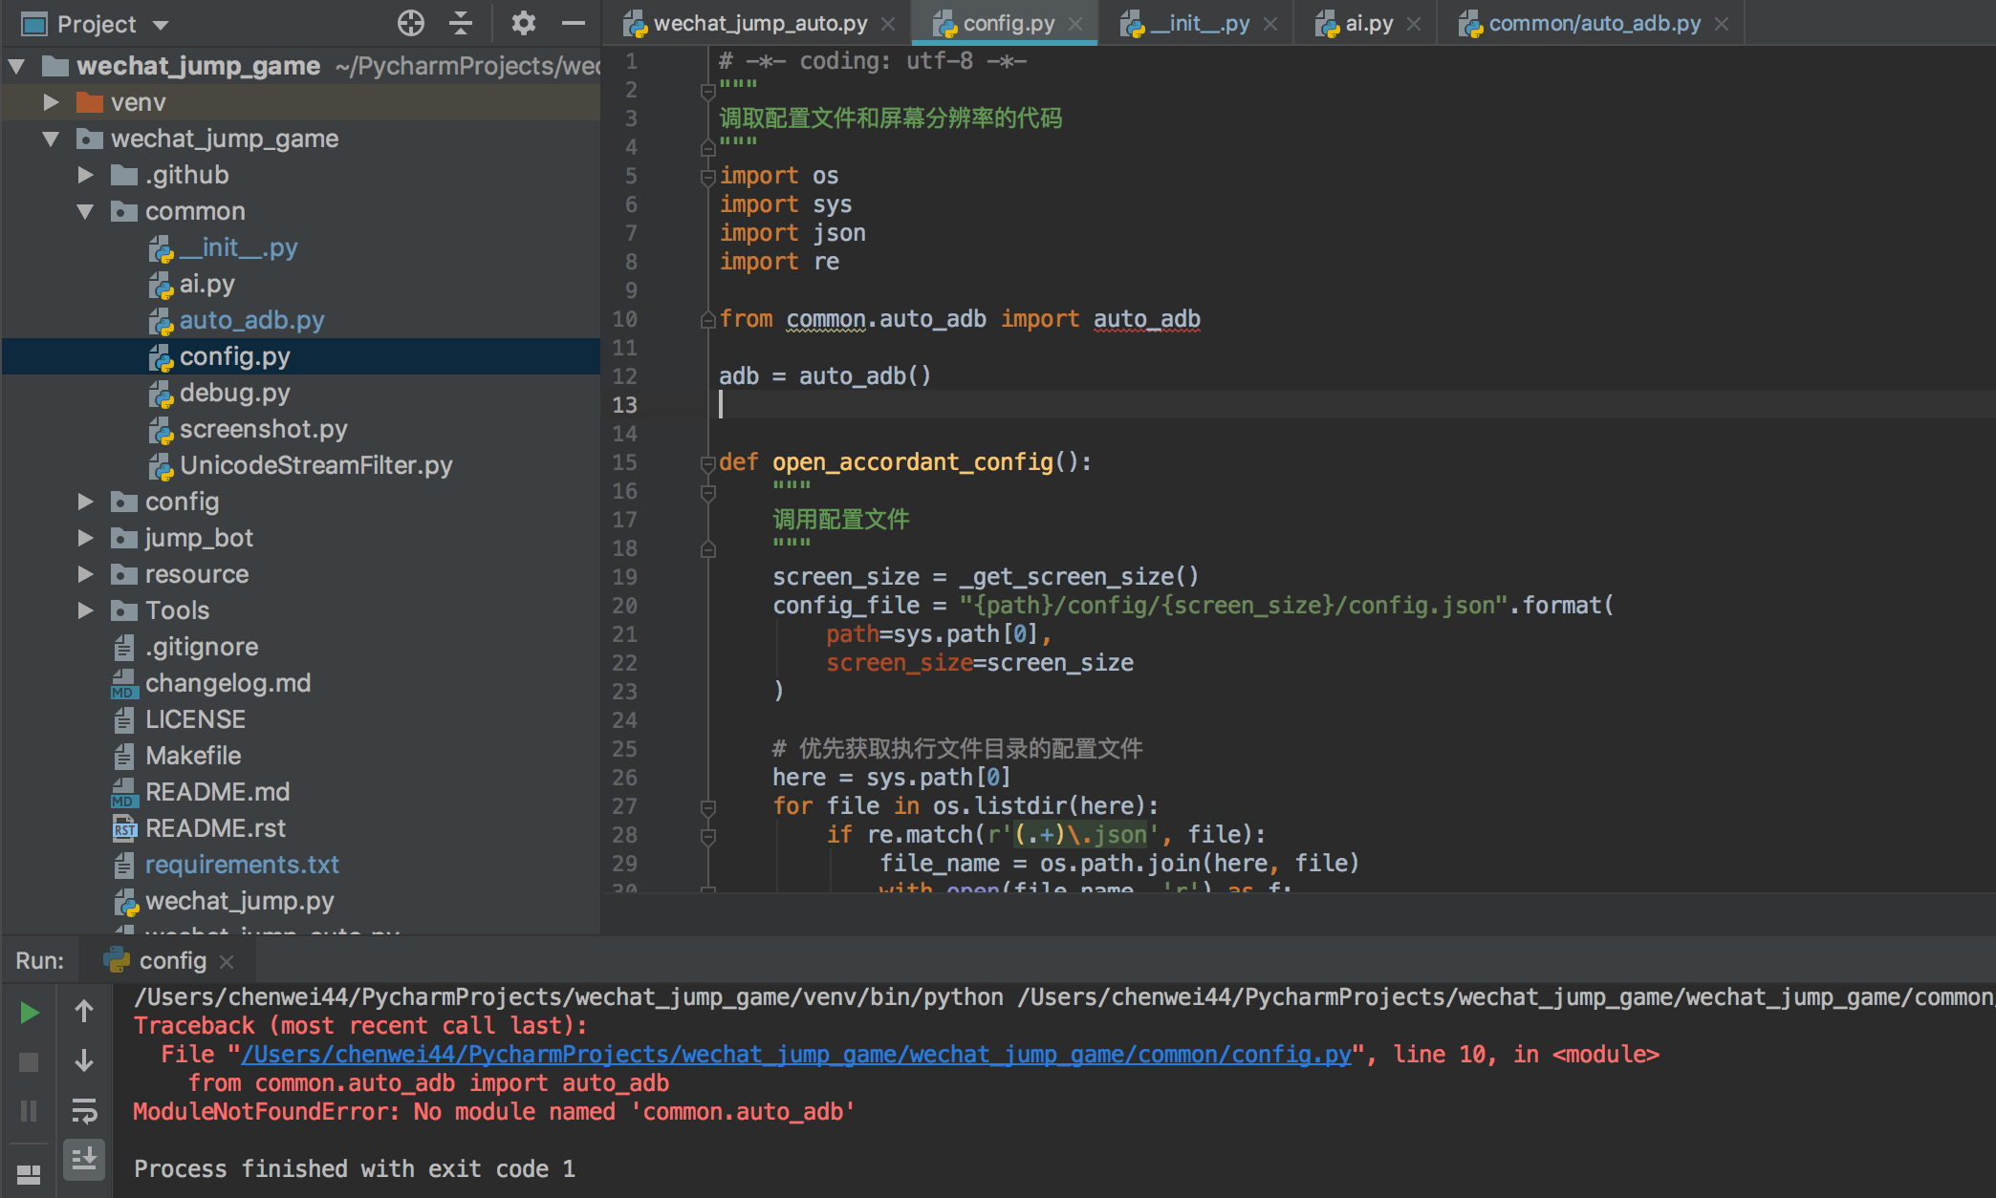Click the stop process square icon
This screenshot has width=1996, height=1198.
29,1061
